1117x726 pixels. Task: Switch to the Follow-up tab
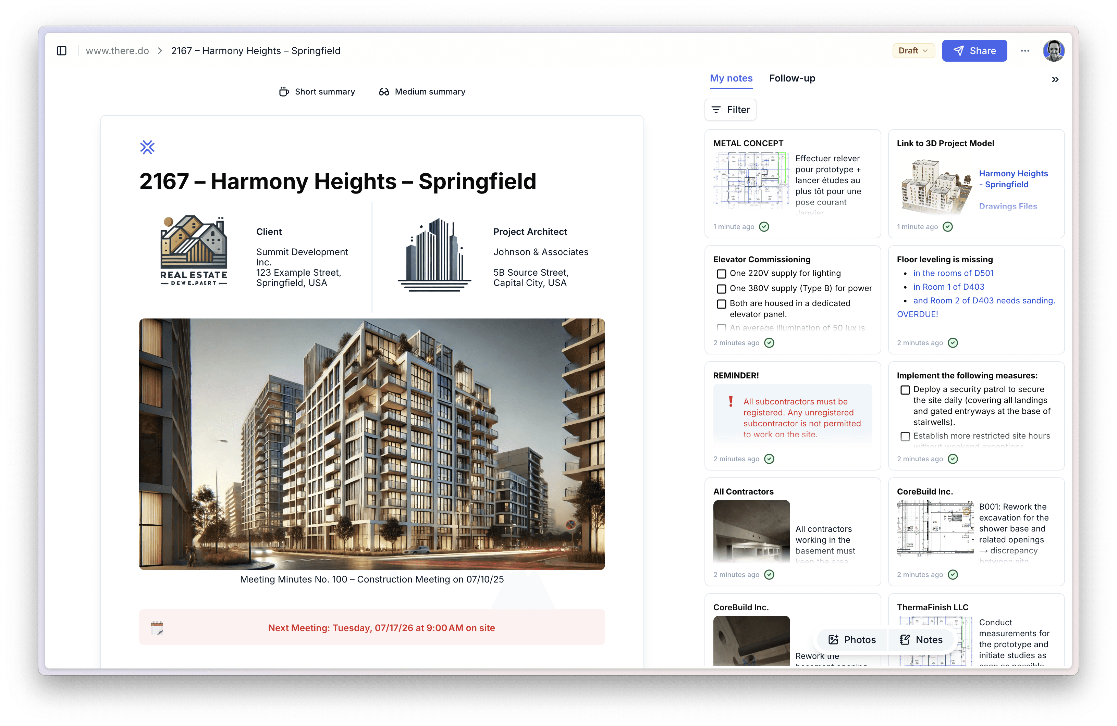click(x=792, y=78)
